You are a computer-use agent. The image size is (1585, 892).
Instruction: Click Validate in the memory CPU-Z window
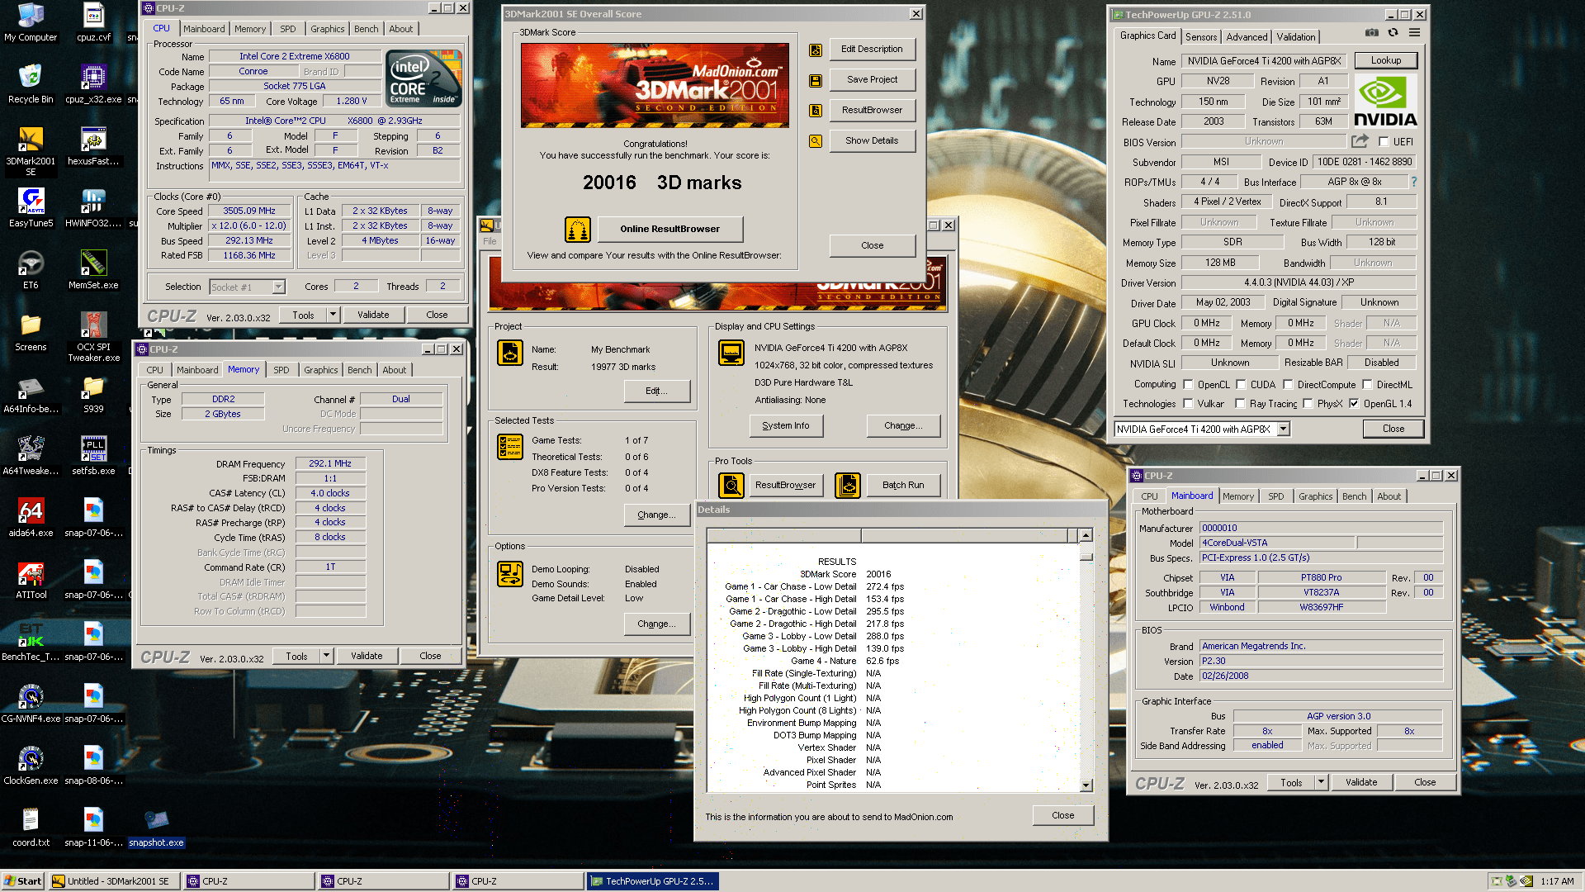[367, 656]
